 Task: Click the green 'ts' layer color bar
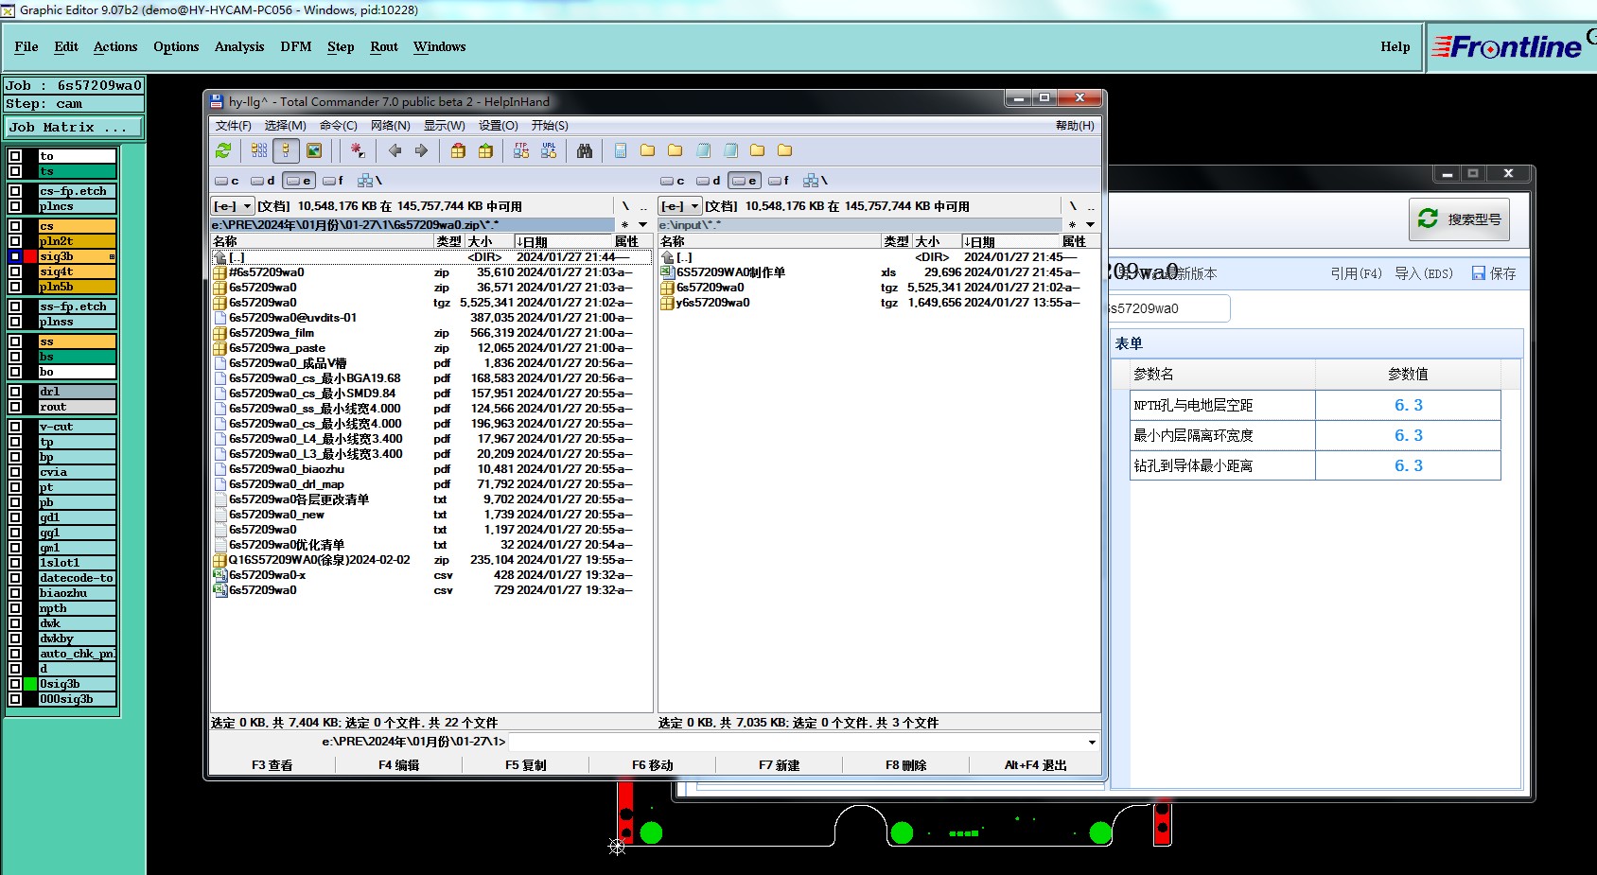[x=77, y=171]
